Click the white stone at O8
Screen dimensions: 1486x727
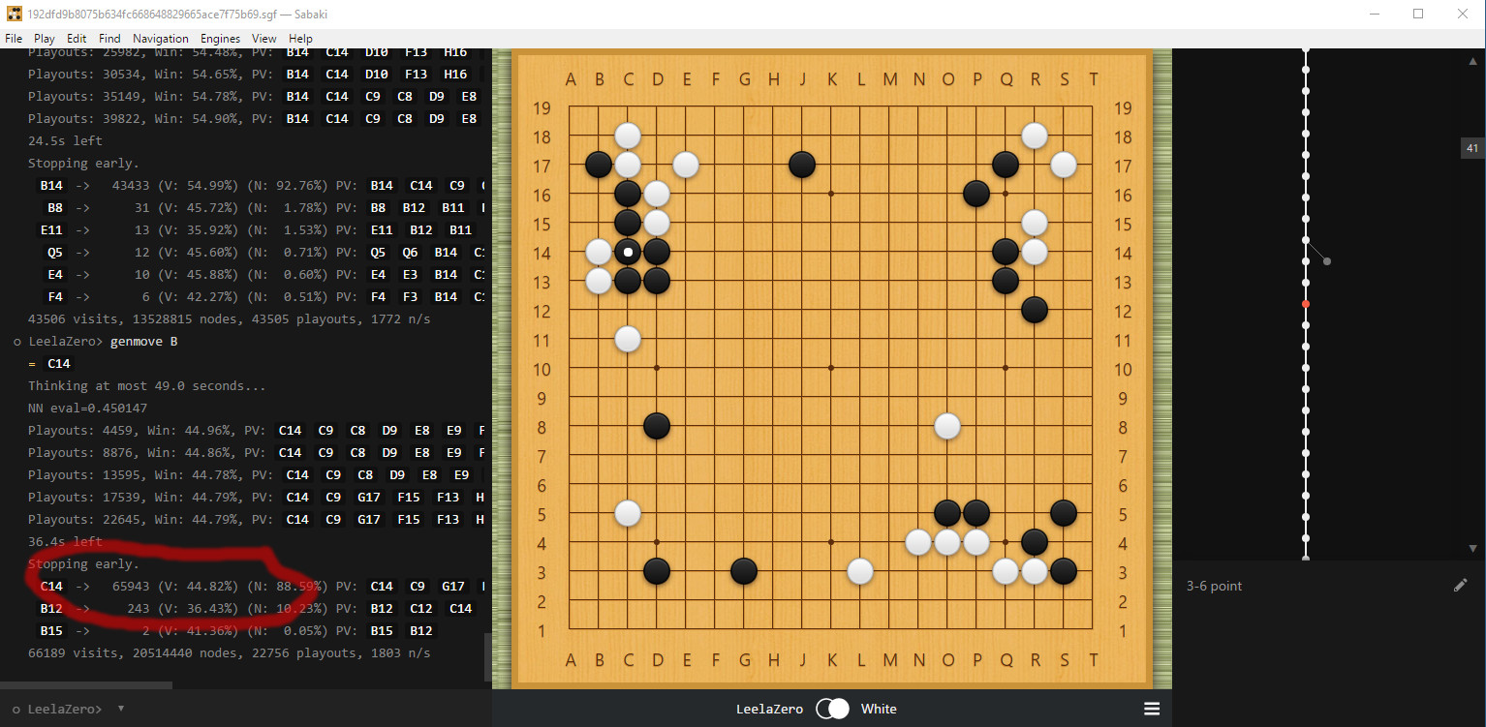(947, 426)
